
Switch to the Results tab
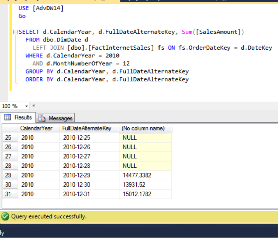click(18, 117)
